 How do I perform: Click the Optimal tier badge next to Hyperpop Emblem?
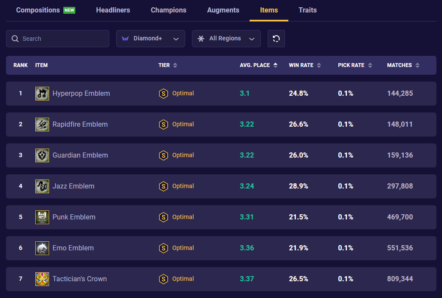pos(176,93)
